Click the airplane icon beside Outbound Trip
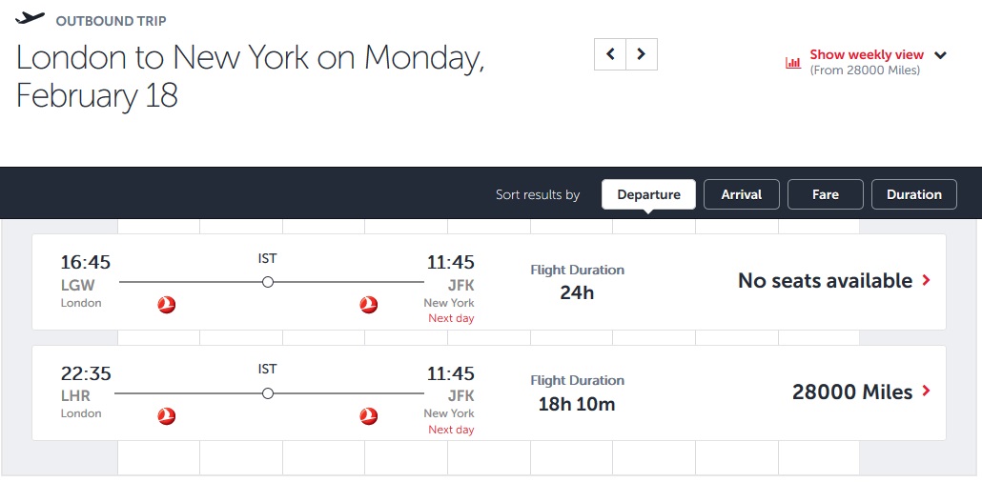Image resolution: width=982 pixels, height=482 pixels. click(31, 19)
